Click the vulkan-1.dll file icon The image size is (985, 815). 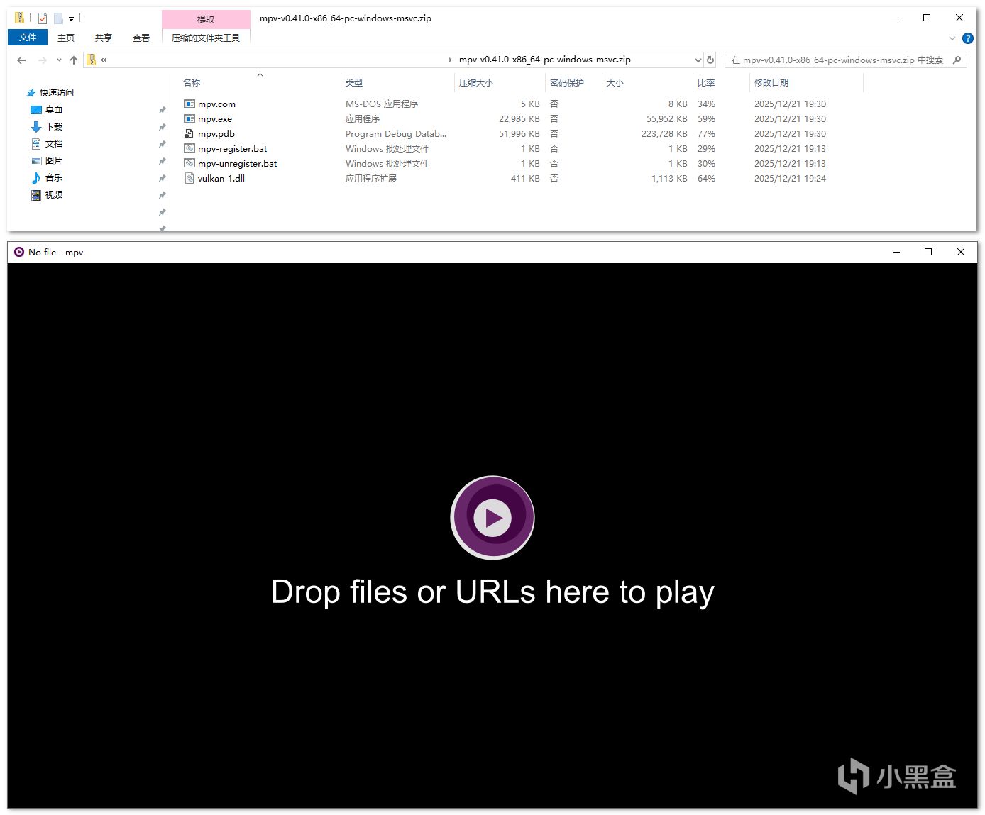coord(189,178)
